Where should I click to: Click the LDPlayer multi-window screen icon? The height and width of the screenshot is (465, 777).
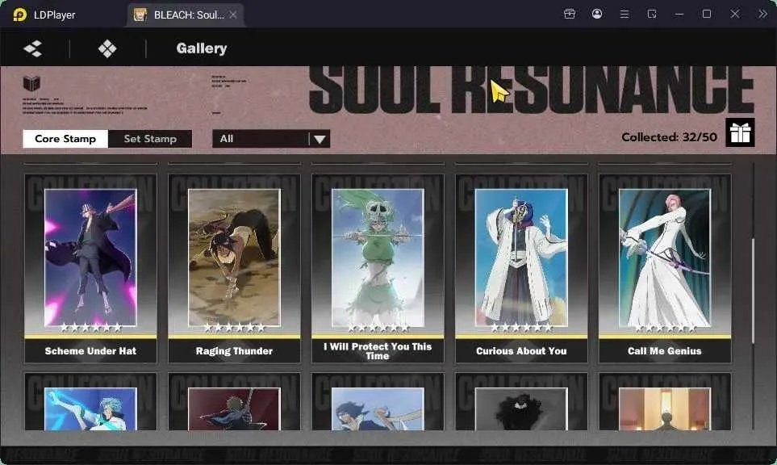click(652, 14)
